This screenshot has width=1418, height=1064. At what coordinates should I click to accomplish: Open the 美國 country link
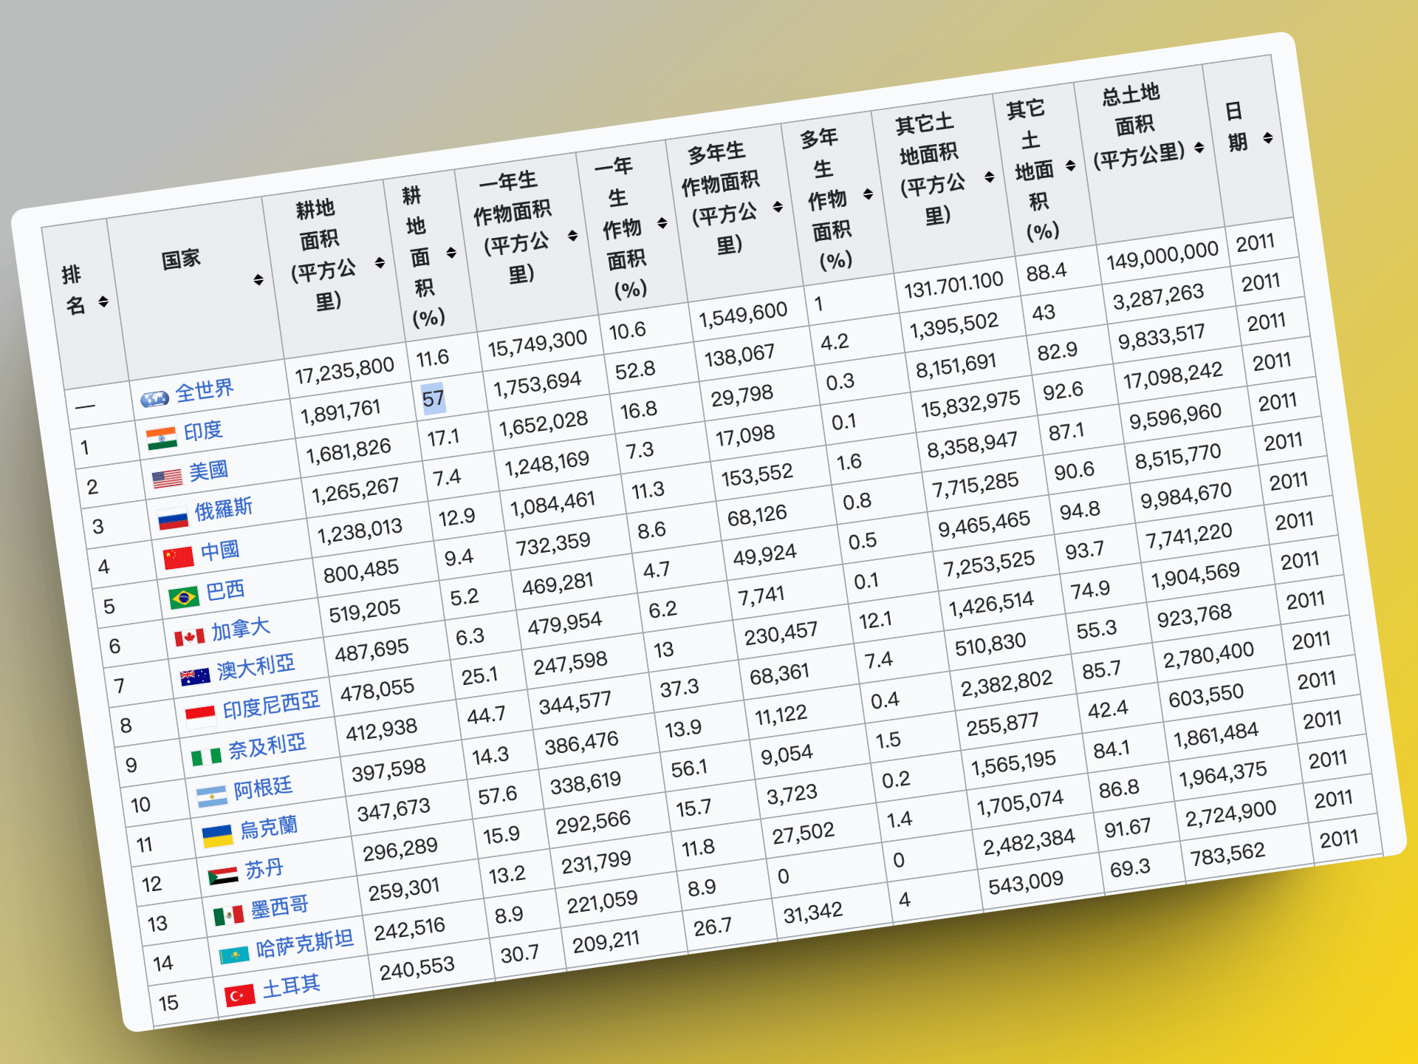pos(208,471)
